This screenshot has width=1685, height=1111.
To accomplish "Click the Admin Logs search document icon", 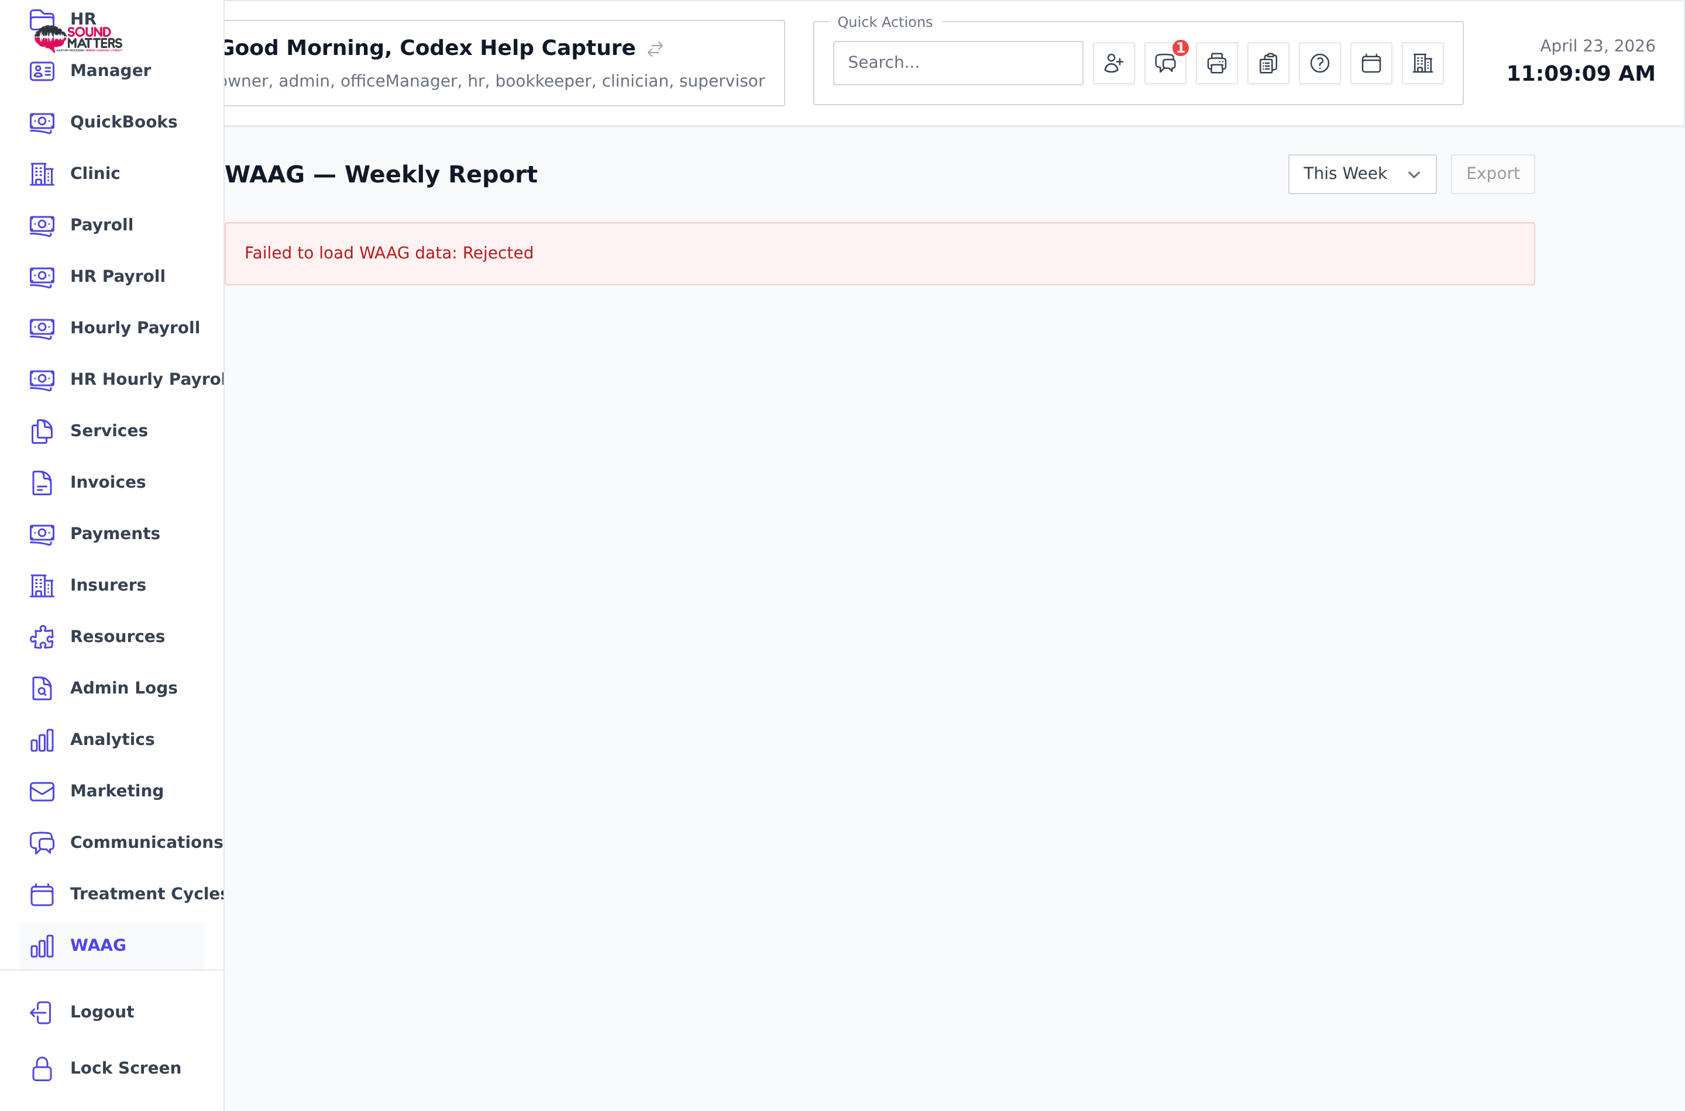I will [42, 688].
